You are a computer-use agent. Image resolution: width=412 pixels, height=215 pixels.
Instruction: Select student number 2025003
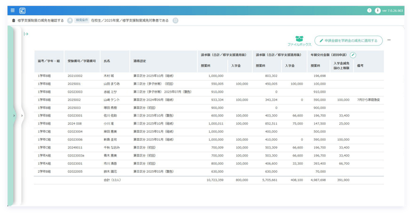74,108
